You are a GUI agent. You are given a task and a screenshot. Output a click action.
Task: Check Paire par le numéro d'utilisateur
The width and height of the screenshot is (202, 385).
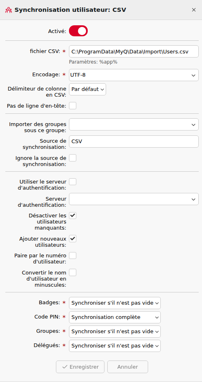tap(73, 256)
